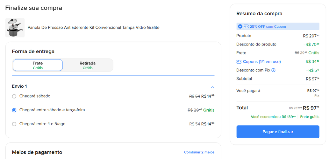Click the 25% OFF com Cupom banner text
329x159 pixels.
tap(268, 27)
